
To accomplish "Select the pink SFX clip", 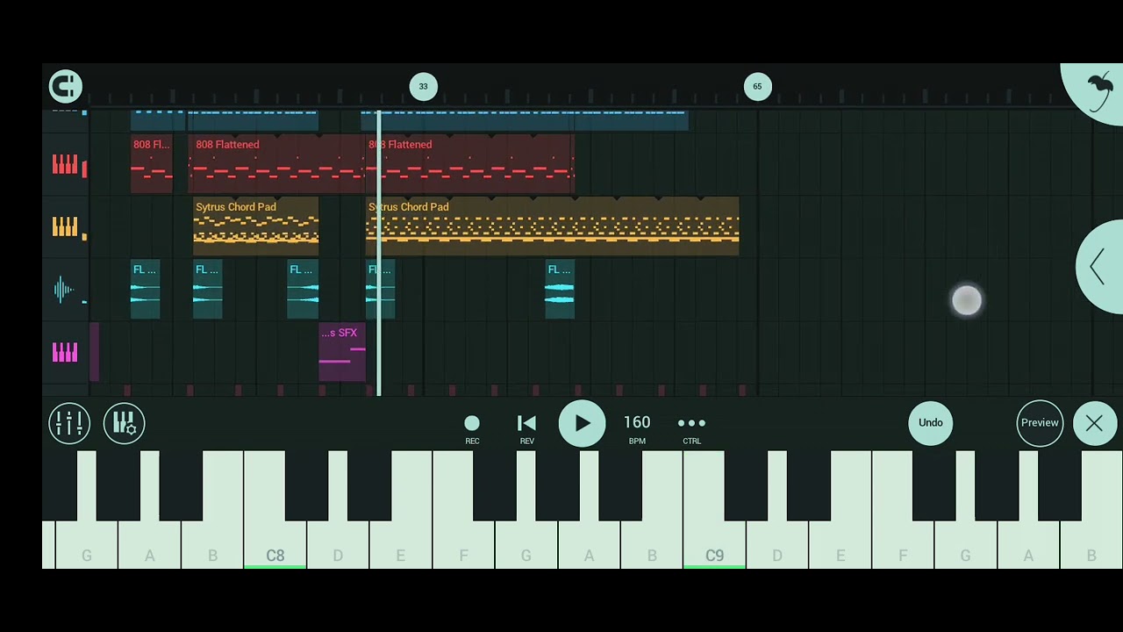I will click(x=342, y=353).
